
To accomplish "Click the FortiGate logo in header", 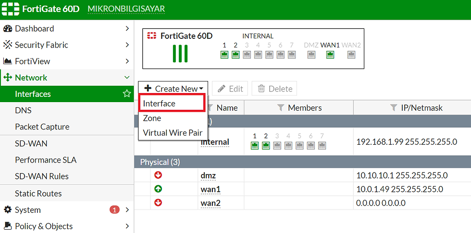I will point(11,9).
